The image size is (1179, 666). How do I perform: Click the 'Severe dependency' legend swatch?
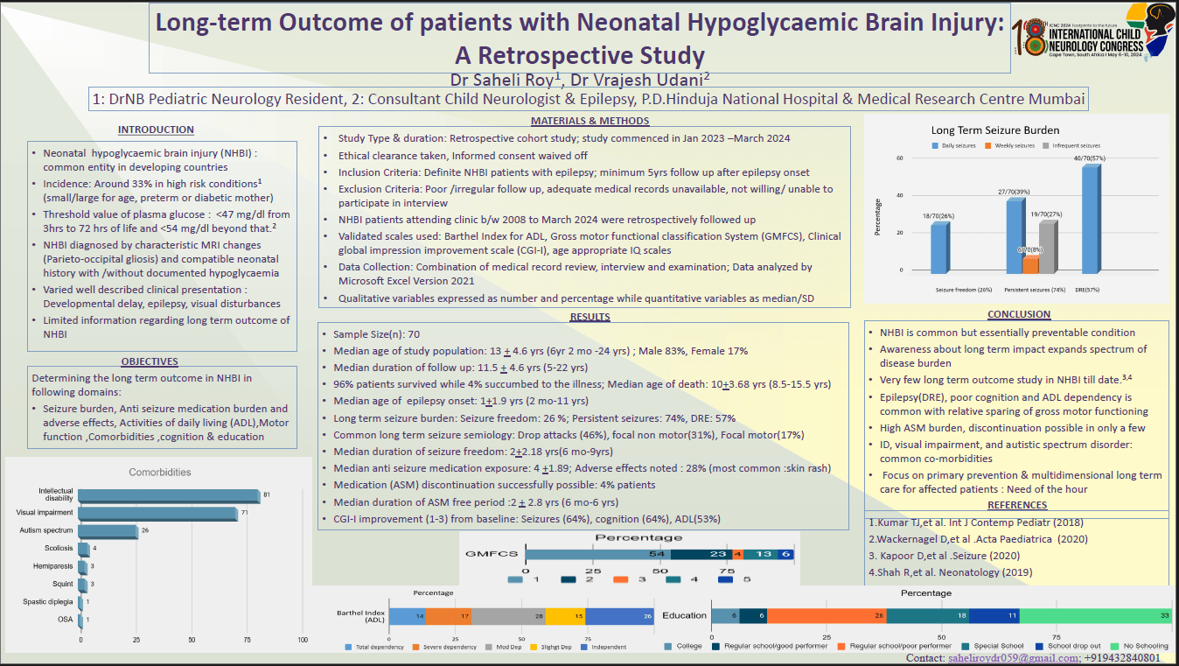click(415, 647)
